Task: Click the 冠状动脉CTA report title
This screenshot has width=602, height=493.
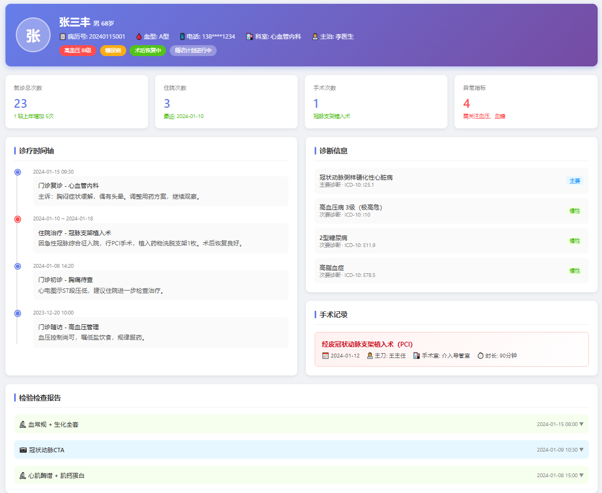Action: [46, 449]
